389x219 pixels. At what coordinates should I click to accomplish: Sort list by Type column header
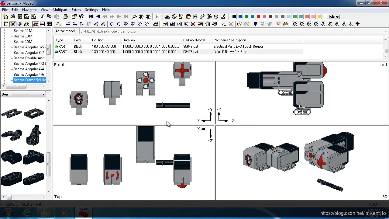tap(63, 40)
